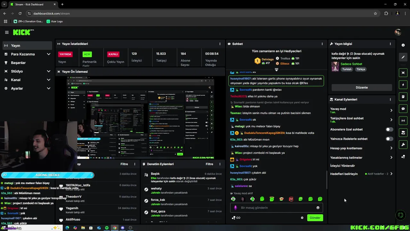Open Yavaş mod settings chevron

[x=391, y=110]
